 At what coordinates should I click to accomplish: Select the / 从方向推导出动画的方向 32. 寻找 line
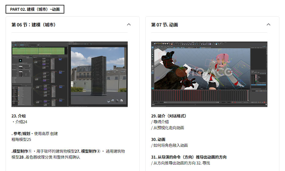click(180, 163)
